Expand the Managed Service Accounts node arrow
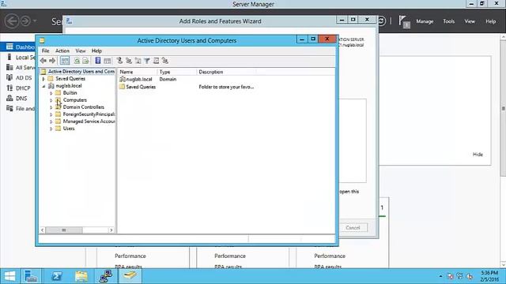This screenshot has width=506, height=284. coord(51,121)
